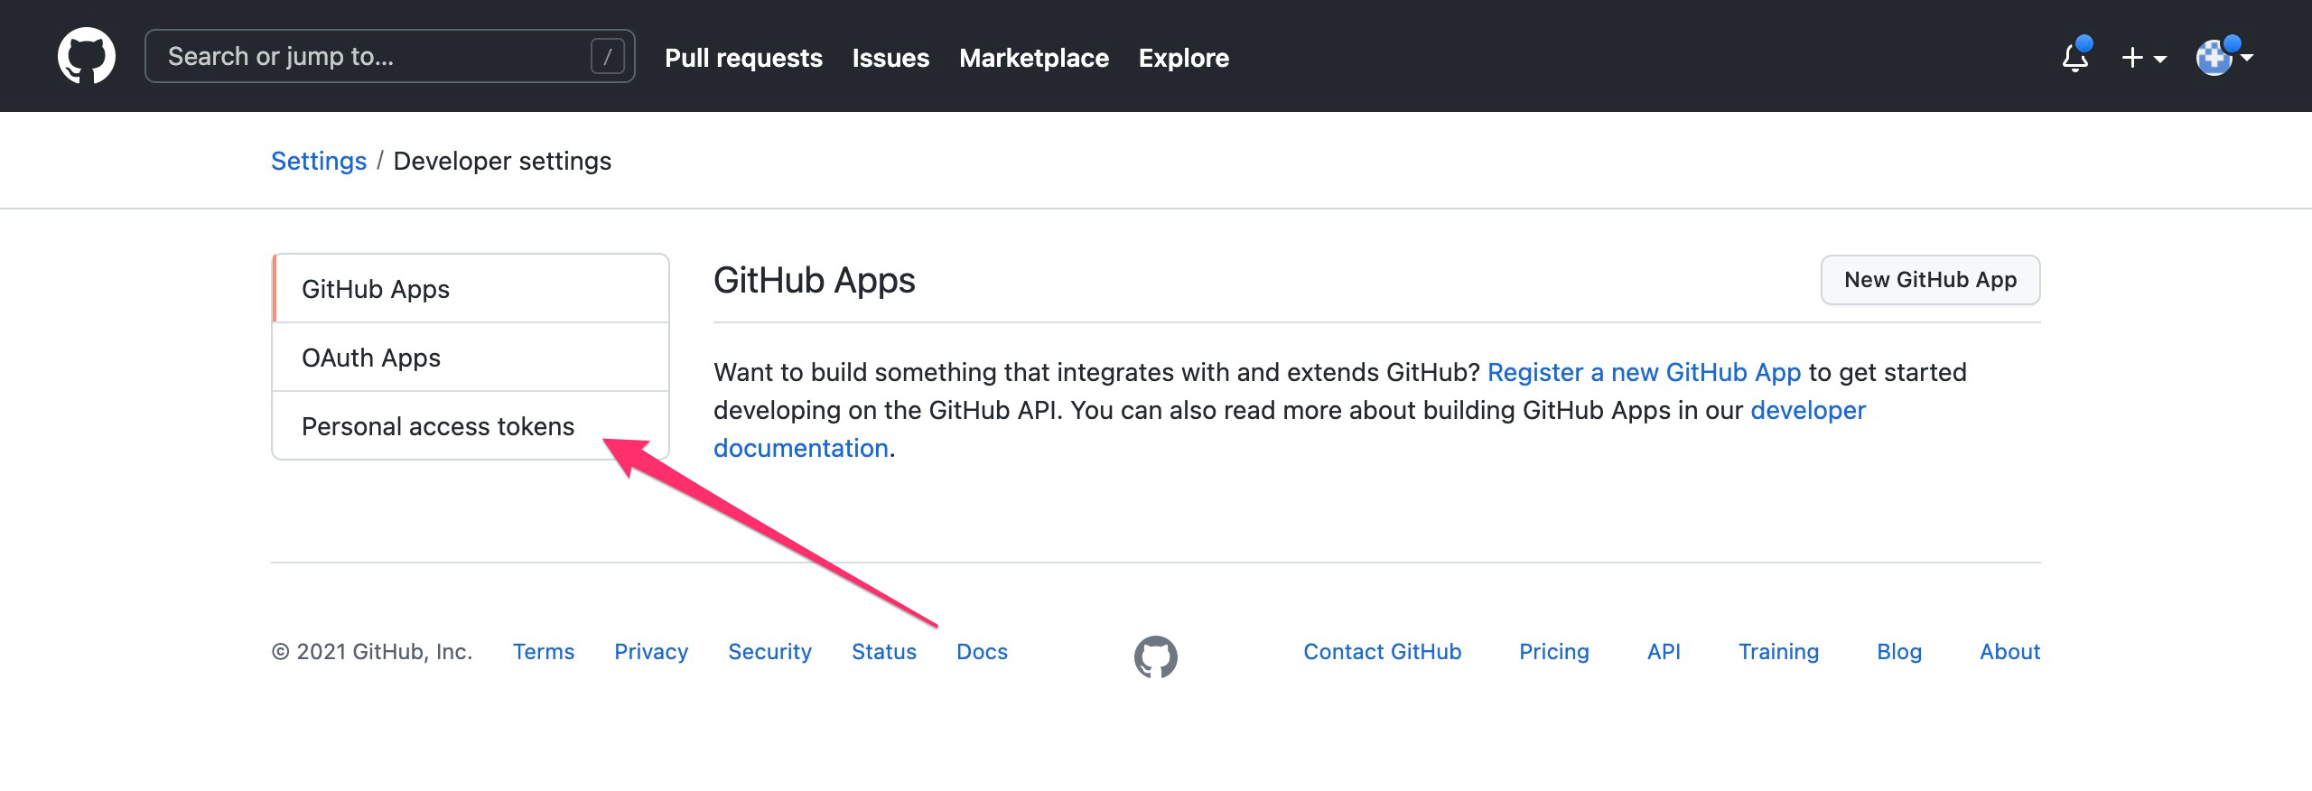Screen dimensions: 2312x791
Task: Follow the Register a new GitHub App link
Action: point(1644,372)
